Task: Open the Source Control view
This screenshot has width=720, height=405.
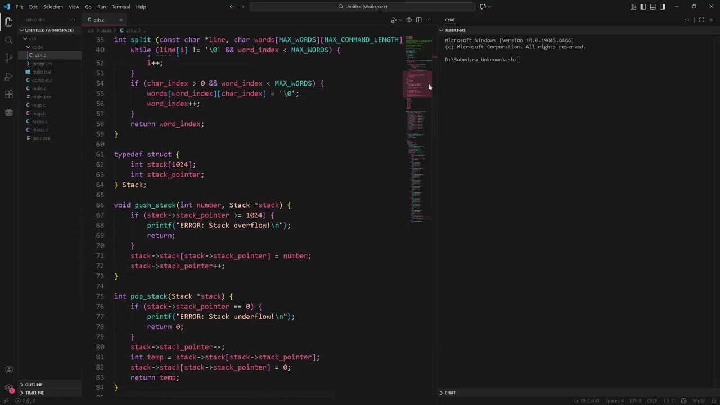Action: 8,58
